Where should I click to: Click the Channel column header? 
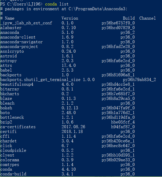click(147, 18)
